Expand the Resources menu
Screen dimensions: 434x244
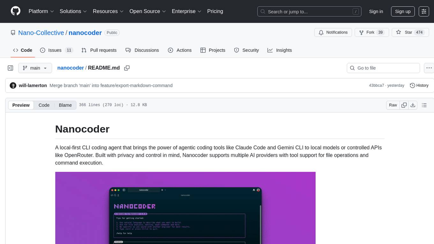108,11
